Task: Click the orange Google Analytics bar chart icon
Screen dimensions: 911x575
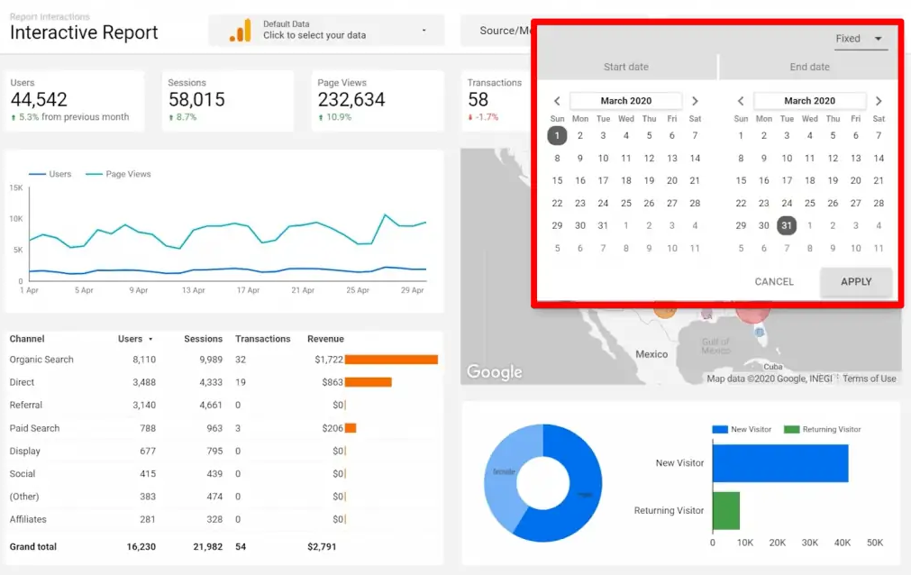Action: [240, 31]
